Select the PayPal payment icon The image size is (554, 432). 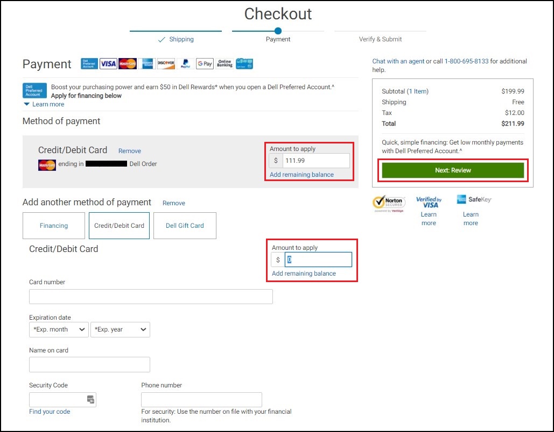pos(185,63)
